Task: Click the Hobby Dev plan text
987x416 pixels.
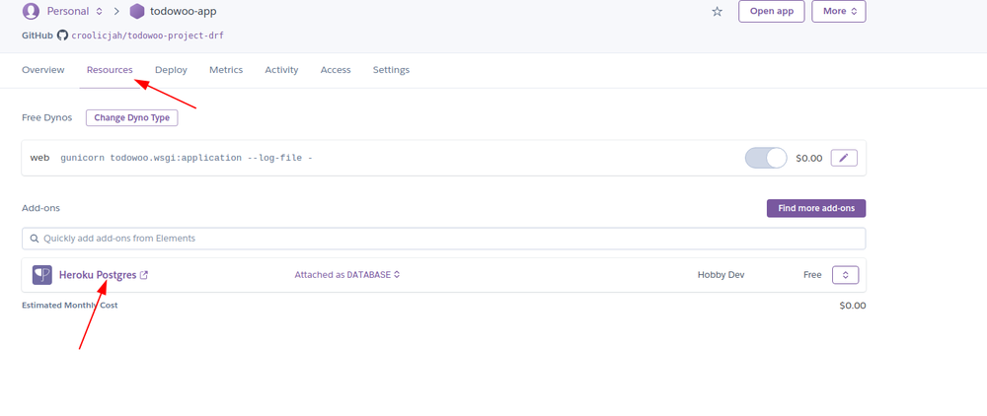Action: pos(721,275)
